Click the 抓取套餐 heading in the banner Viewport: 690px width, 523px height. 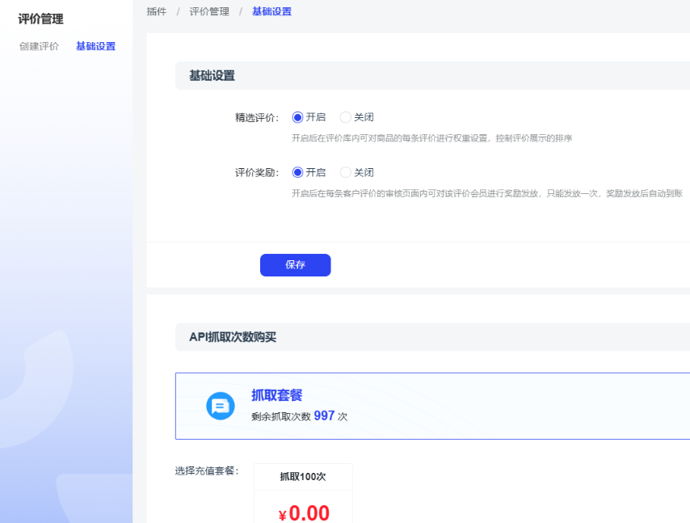(276, 395)
